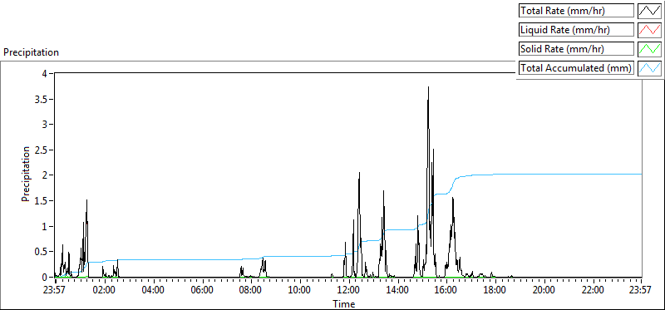Image resolution: width=665 pixels, height=310 pixels.
Task: Click the tallest rate peak near 15:15
Action: pos(428,87)
